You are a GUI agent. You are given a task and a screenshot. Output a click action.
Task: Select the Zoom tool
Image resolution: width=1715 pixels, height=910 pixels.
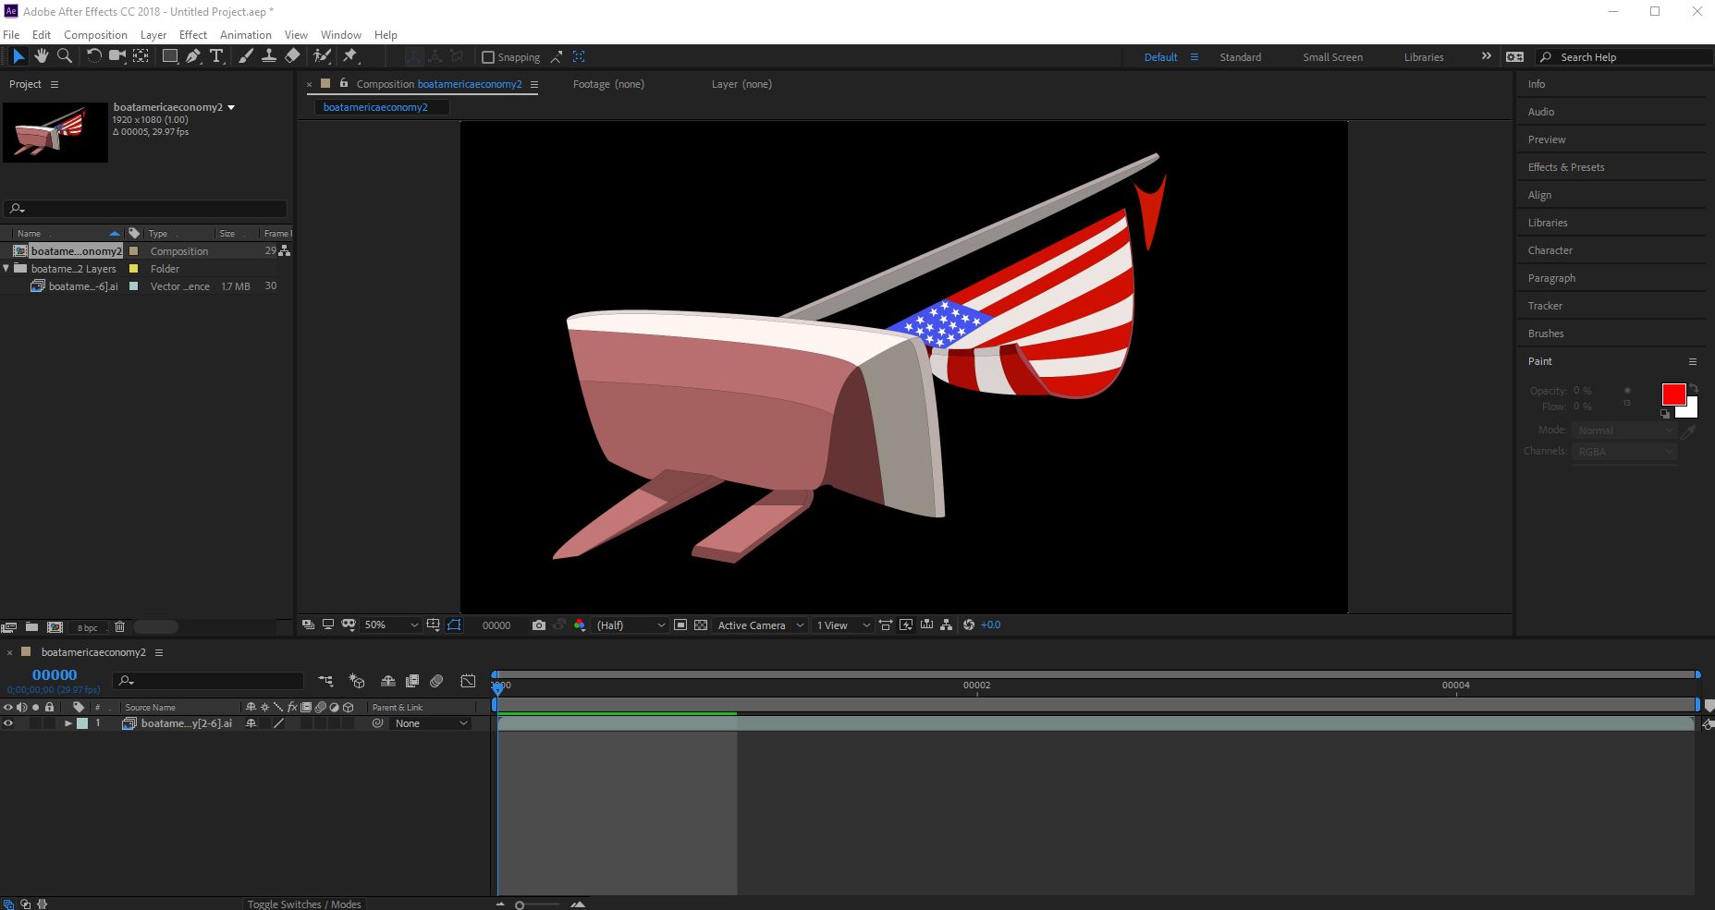[65, 56]
